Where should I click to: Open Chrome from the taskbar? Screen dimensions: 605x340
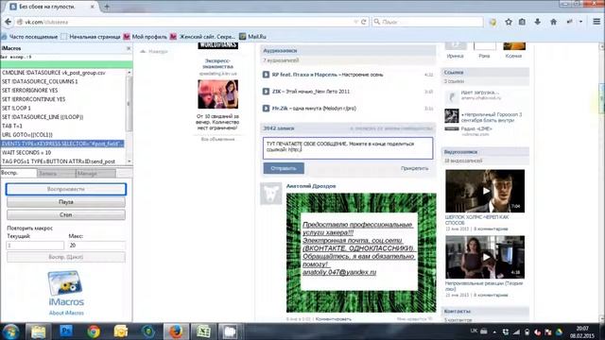pos(94,331)
